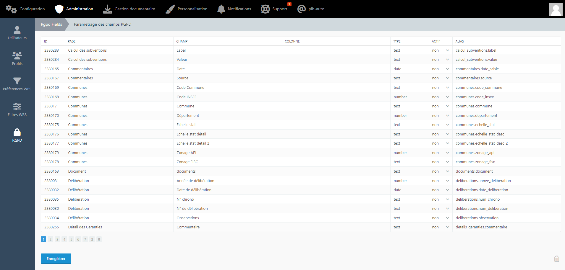Open Filtres WBS sliders icon
This screenshot has height=270, width=565.
(17, 107)
